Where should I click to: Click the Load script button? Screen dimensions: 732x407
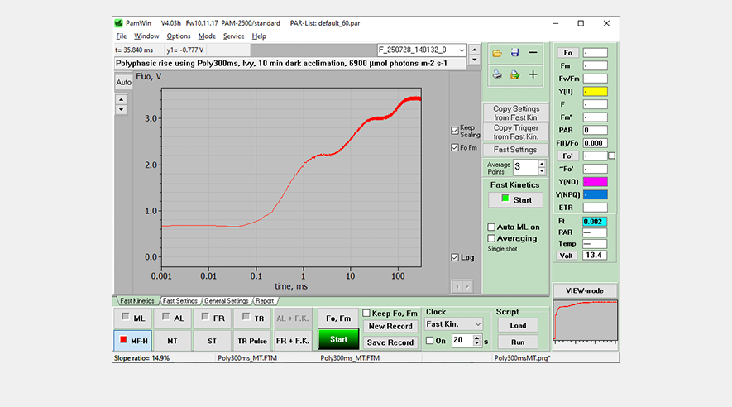coord(518,325)
